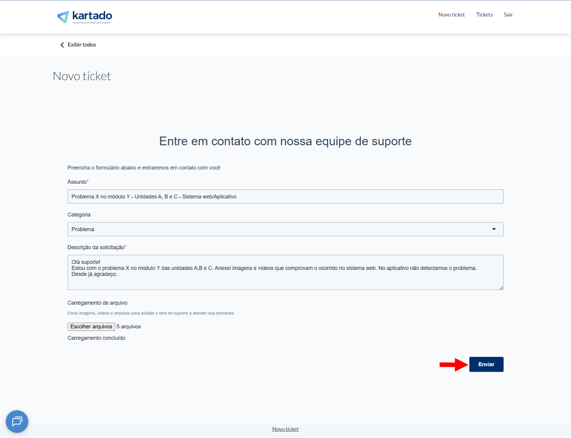Open the chat widget bubble
Image resolution: width=571 pixels, height=438 pixels.
point(17,421)
